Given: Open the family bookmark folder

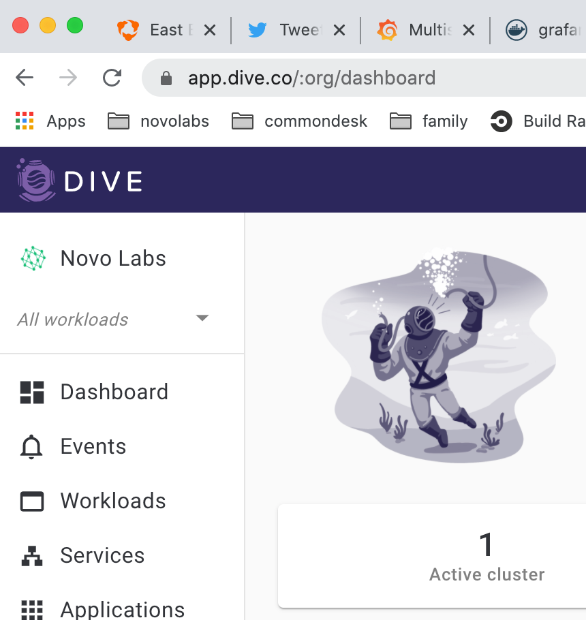Looking at the screenshot, I should 429,121.
